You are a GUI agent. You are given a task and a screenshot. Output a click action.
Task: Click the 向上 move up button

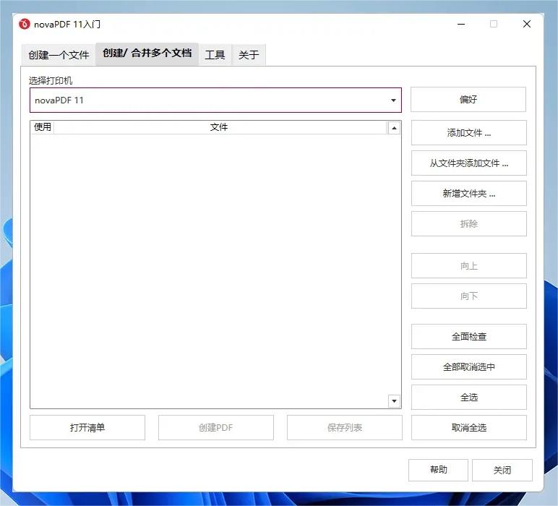pyautogui.click(x=468, y=265)
